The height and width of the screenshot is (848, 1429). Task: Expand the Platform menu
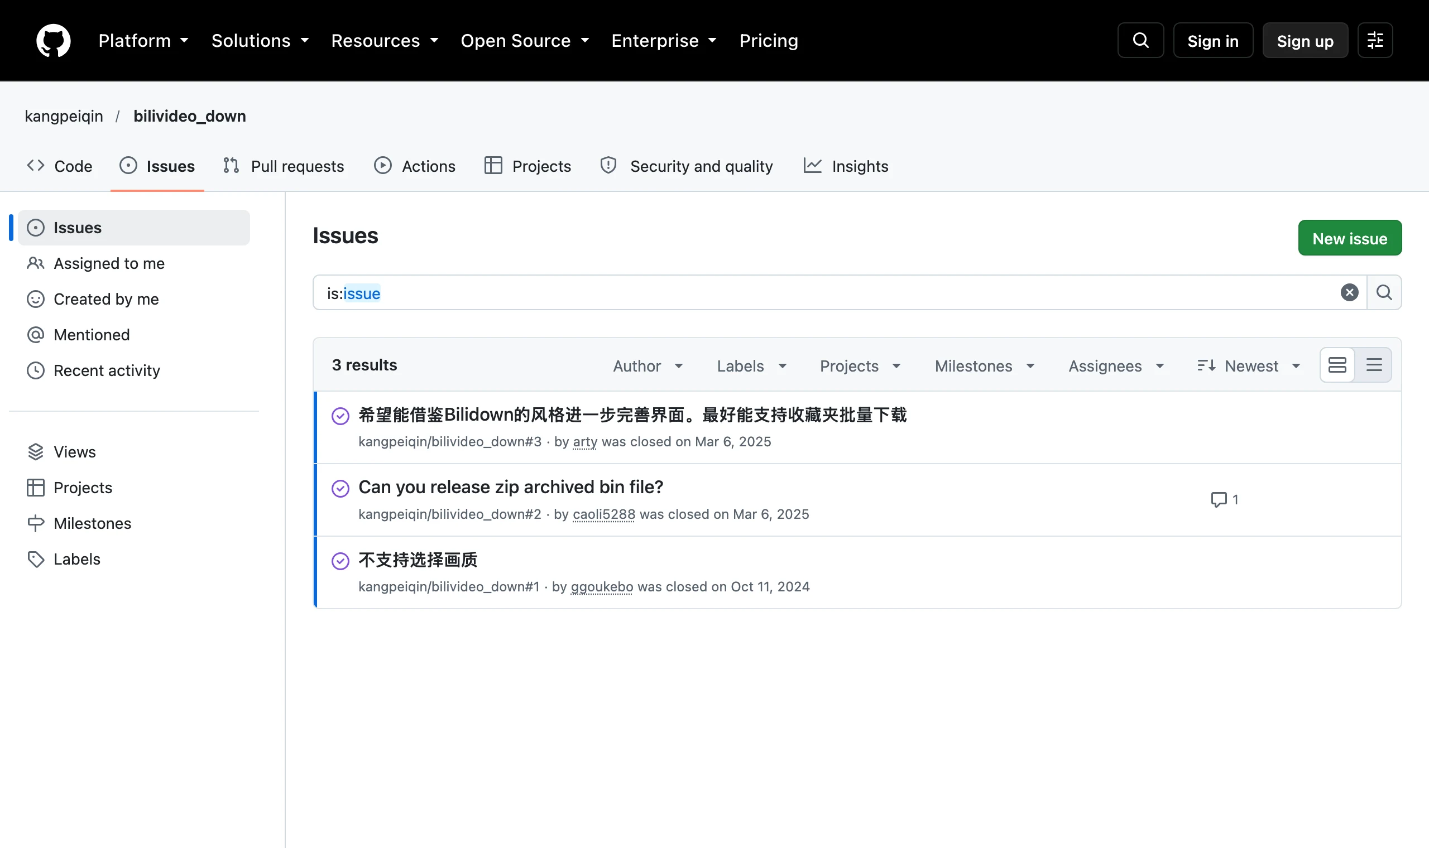coord(143,41)
